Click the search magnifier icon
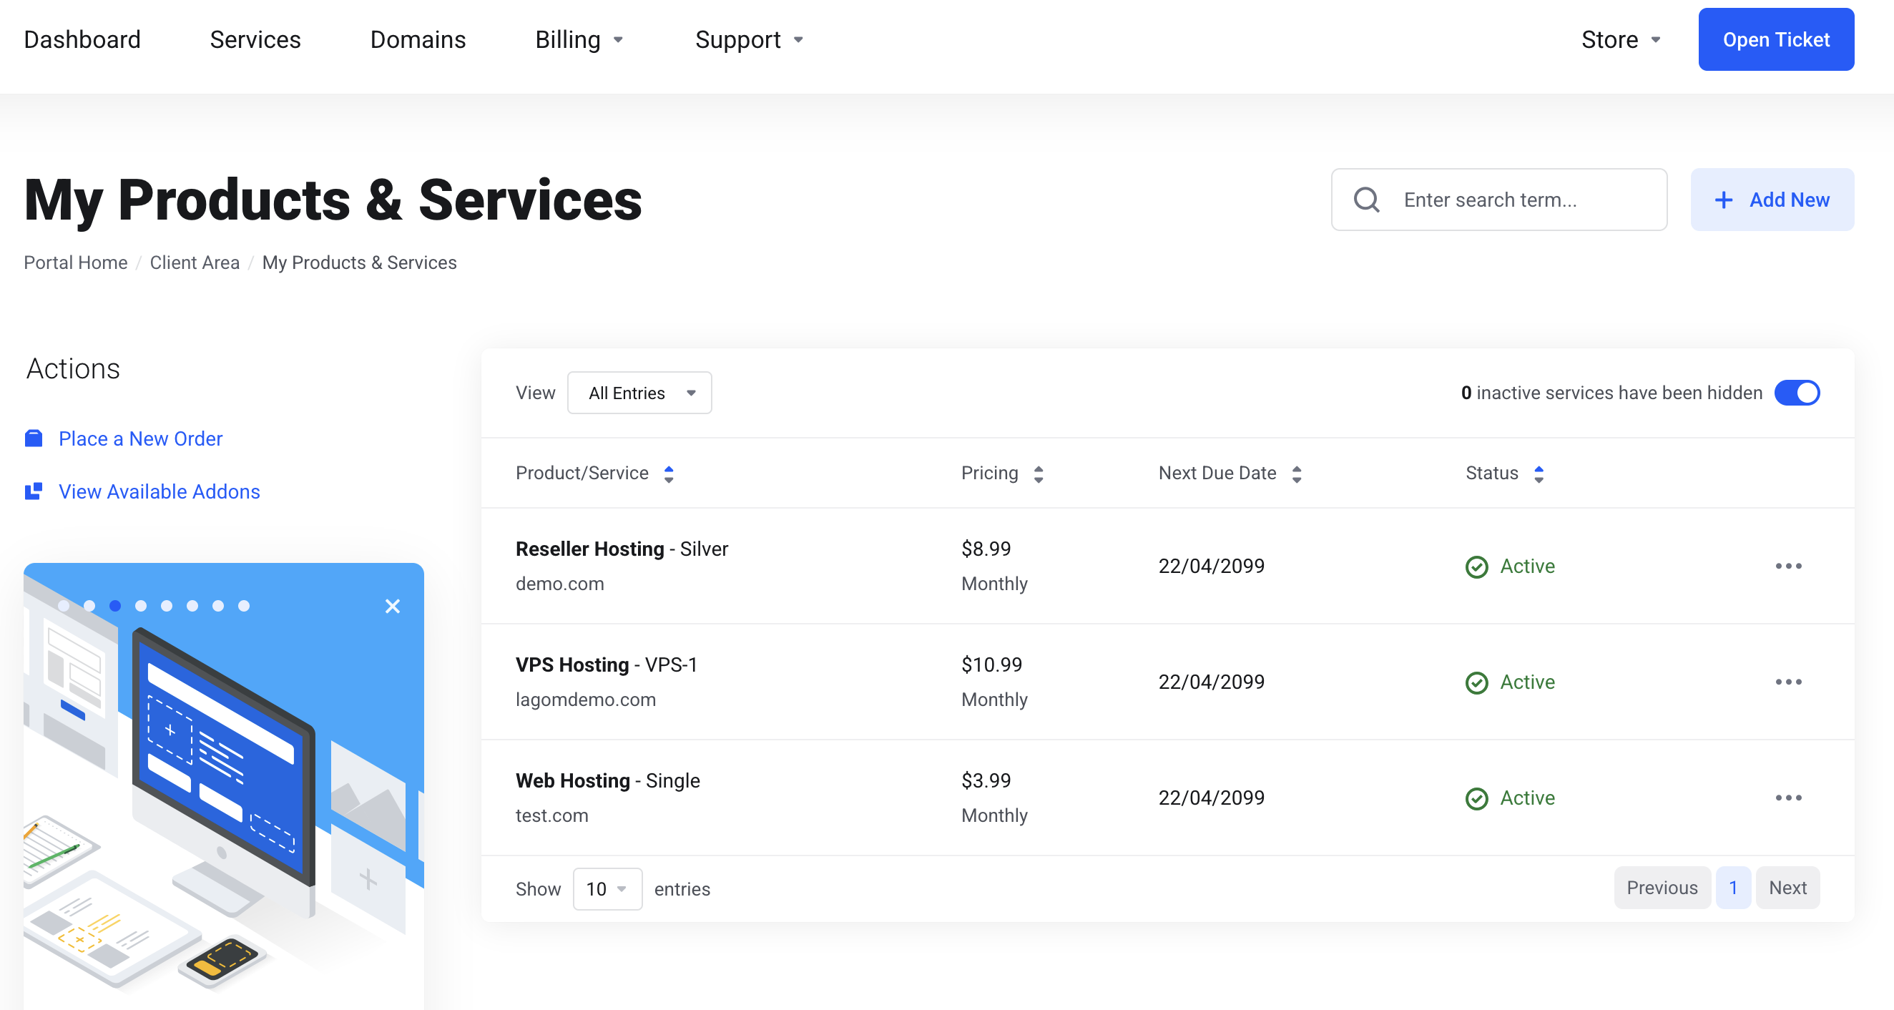Screen dimensions: 1894x1010 point(1366,200)
